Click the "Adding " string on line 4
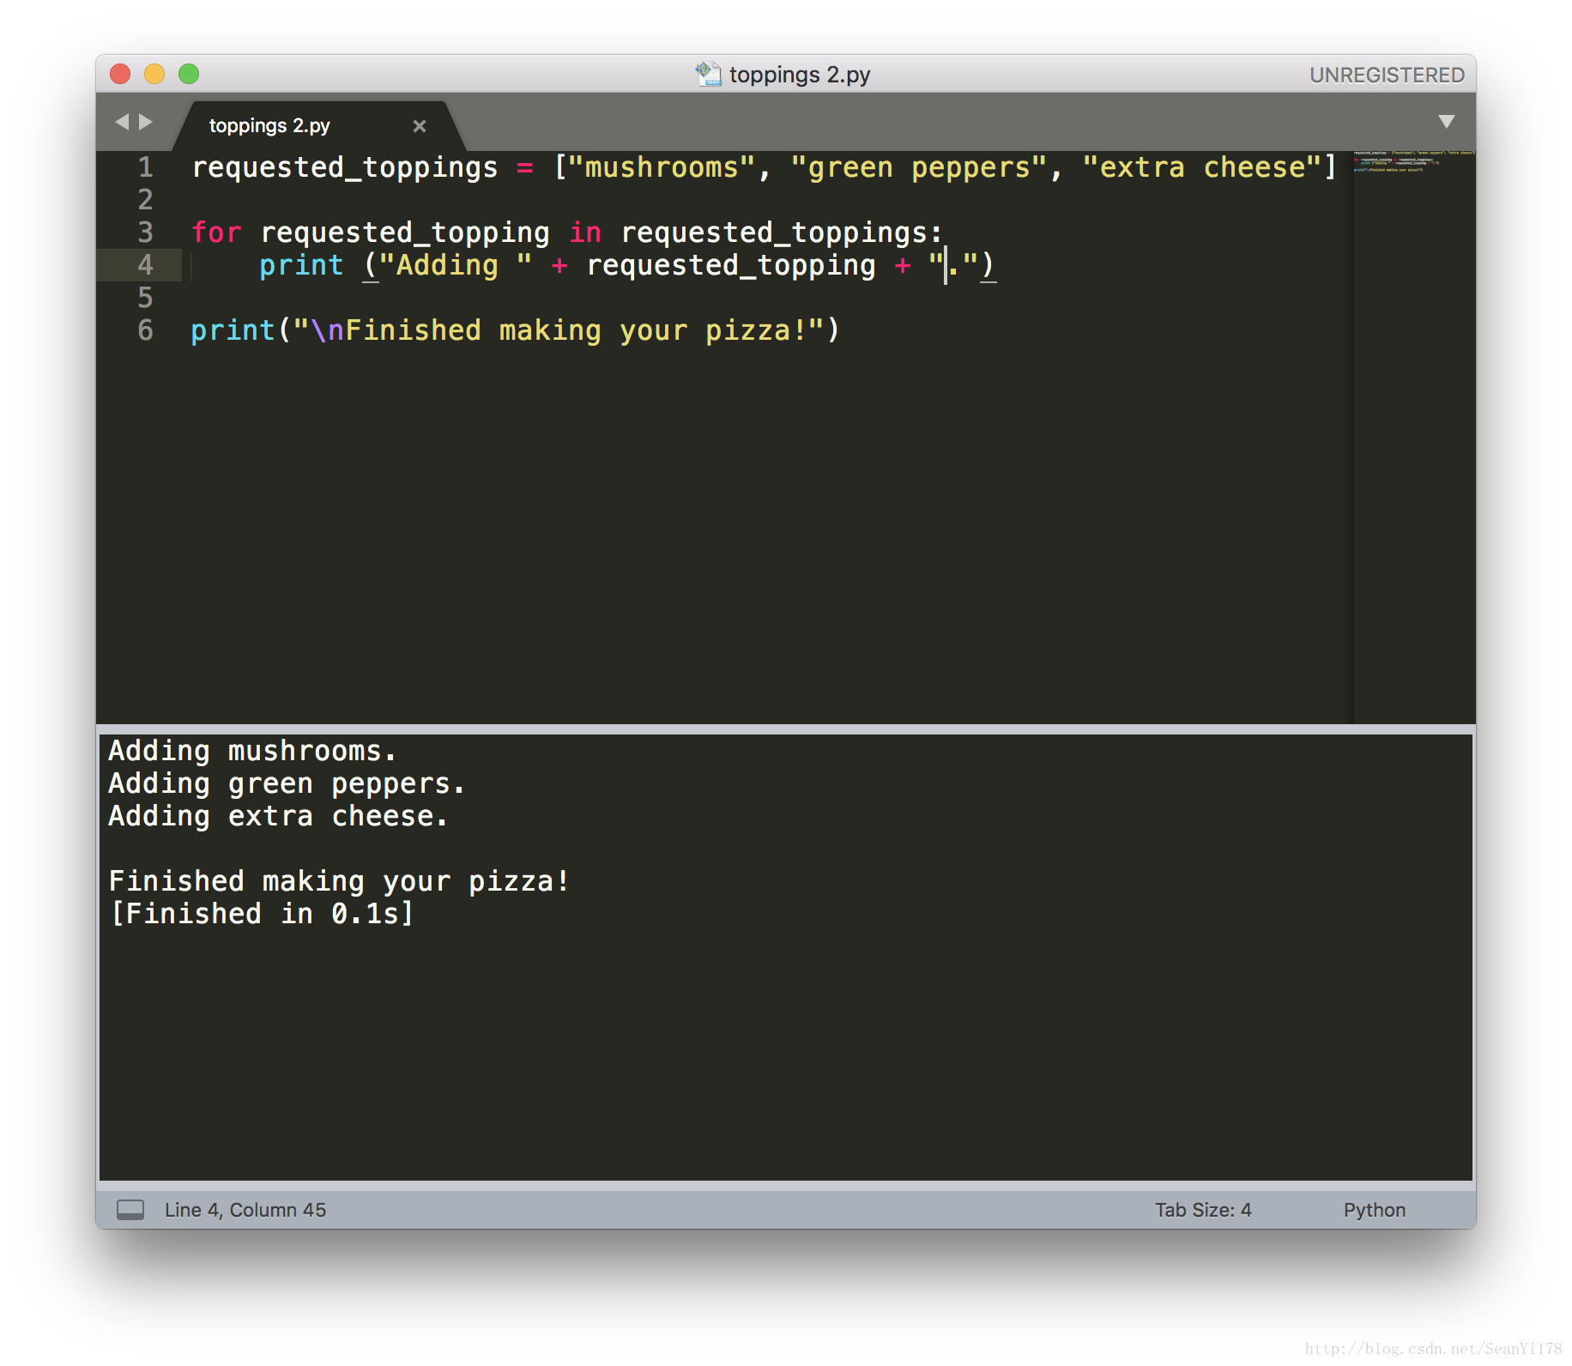1572x1366 pixels. [455, 265]
